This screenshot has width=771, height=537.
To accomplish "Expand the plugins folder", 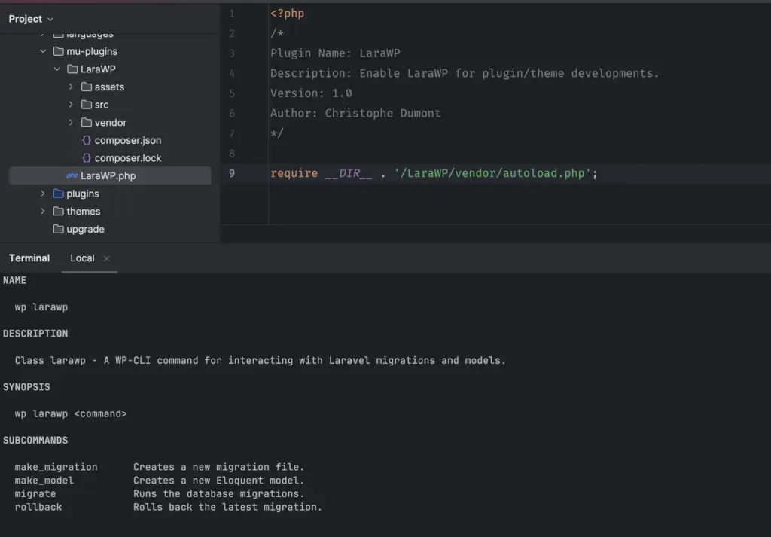I will point(43,194).
